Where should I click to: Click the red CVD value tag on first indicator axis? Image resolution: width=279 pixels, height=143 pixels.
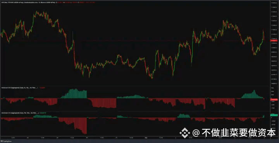(274, 100)
